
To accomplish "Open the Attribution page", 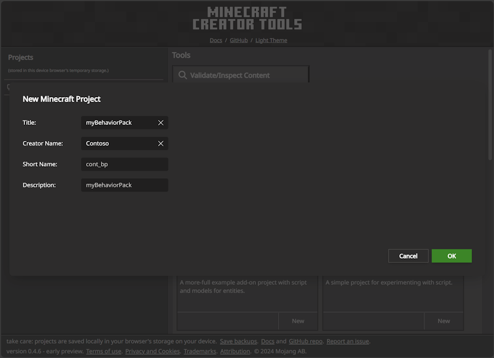I will (x=235, y=351).
